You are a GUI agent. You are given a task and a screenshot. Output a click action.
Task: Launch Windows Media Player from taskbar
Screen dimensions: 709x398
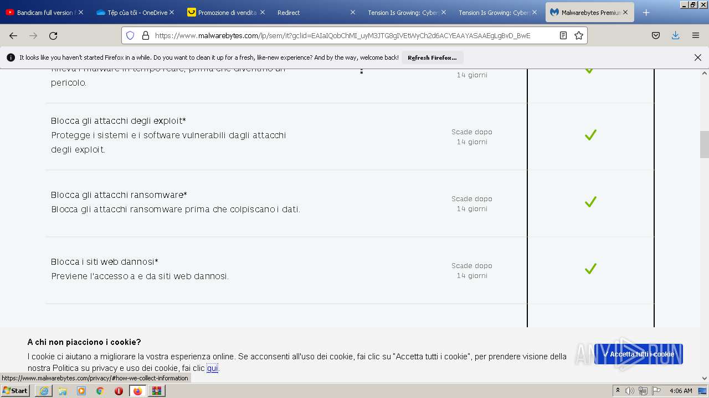pyautogui.click(x=81, y=391)
